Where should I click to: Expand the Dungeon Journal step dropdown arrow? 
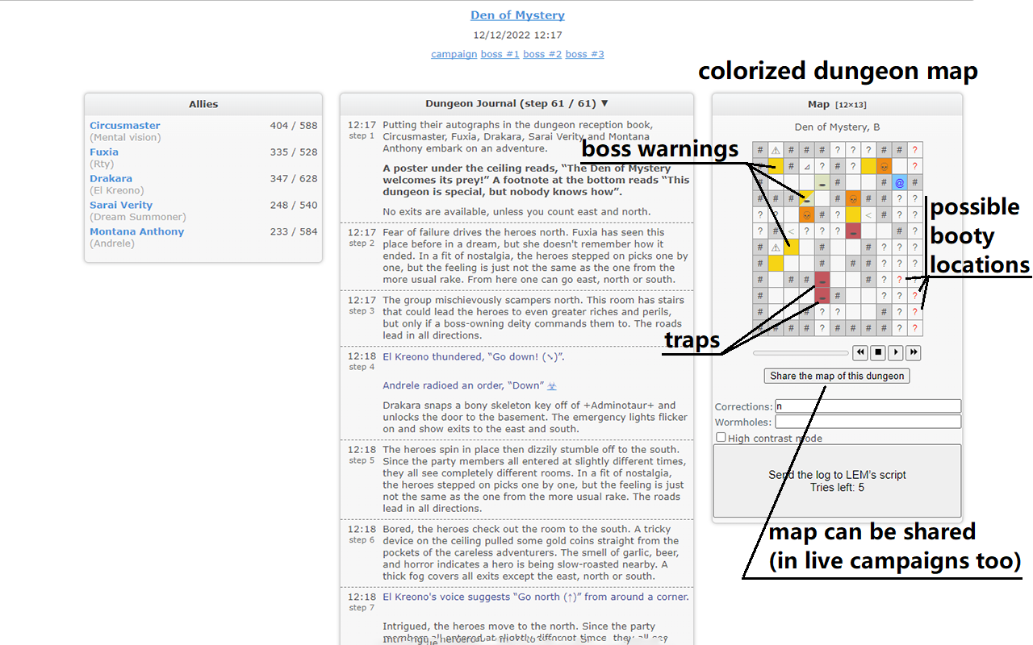604,103
